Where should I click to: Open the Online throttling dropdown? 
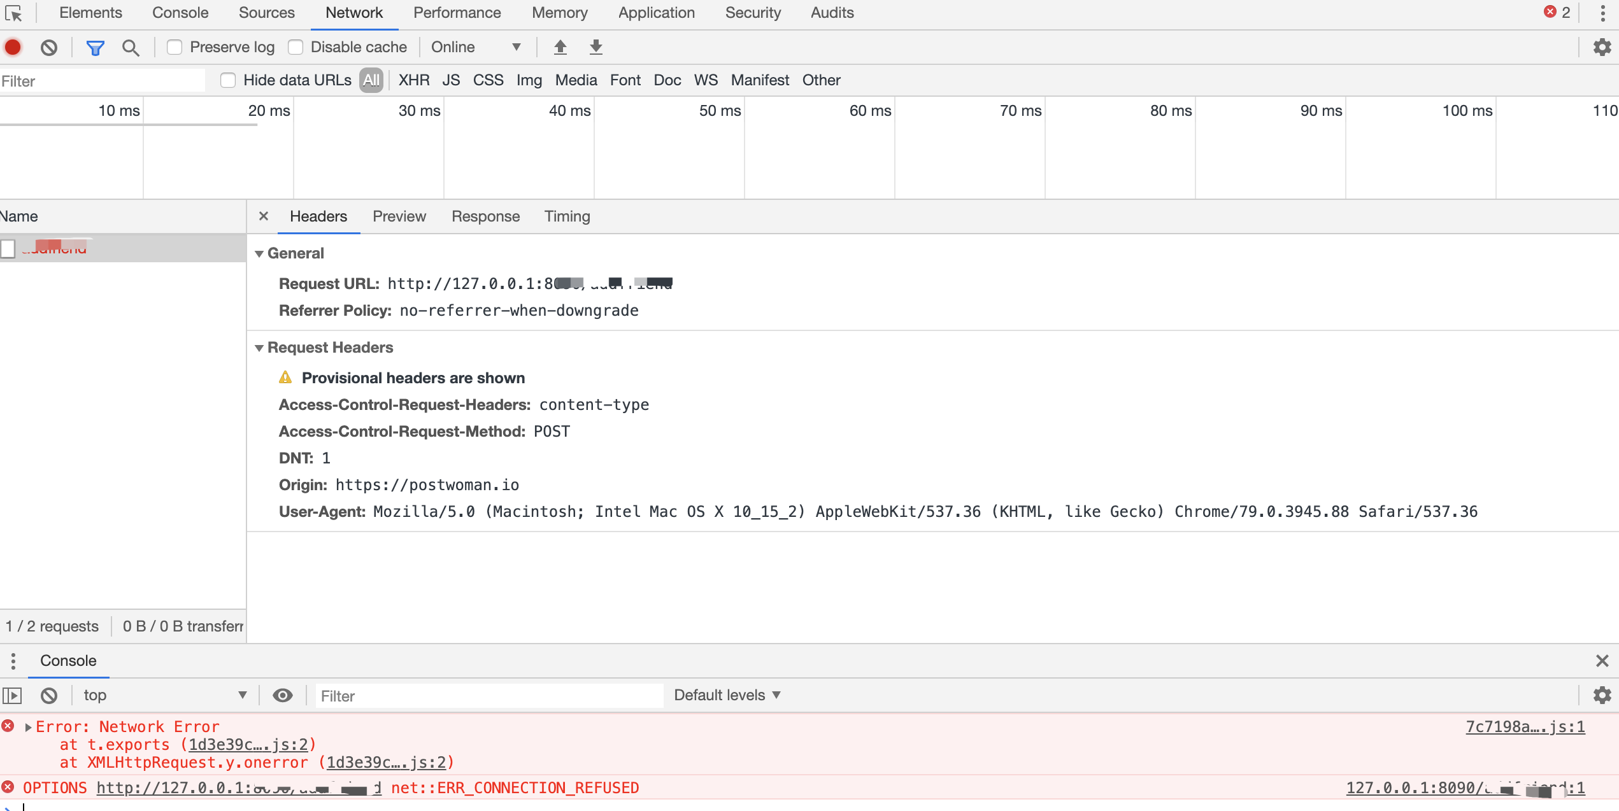click(475, 47)
